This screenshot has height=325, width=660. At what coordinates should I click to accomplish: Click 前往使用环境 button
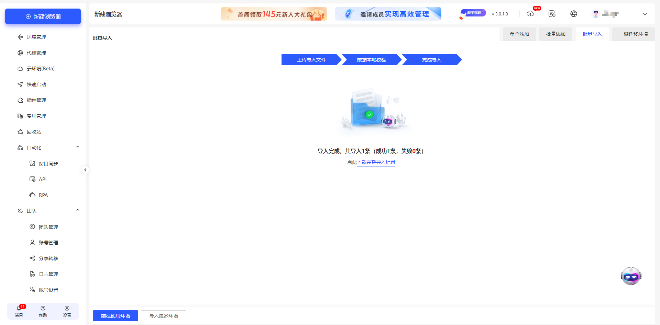pyautogui.click(x=115, y=316)
